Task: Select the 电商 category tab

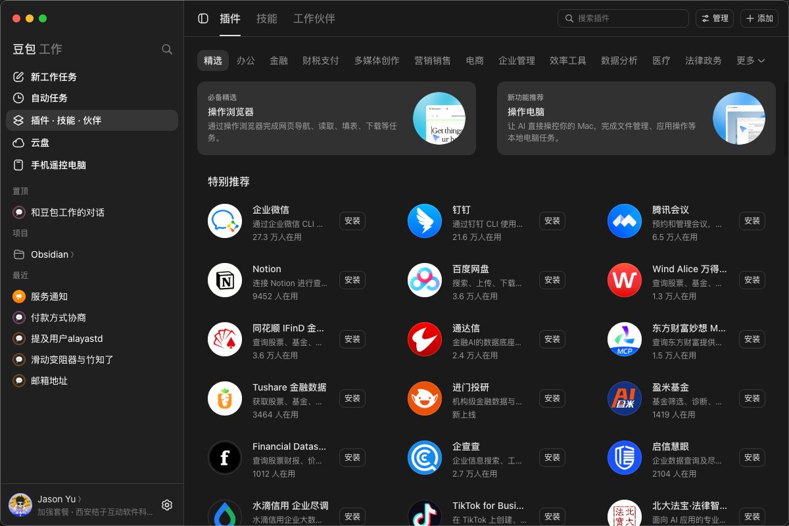Action: [475, 60]
